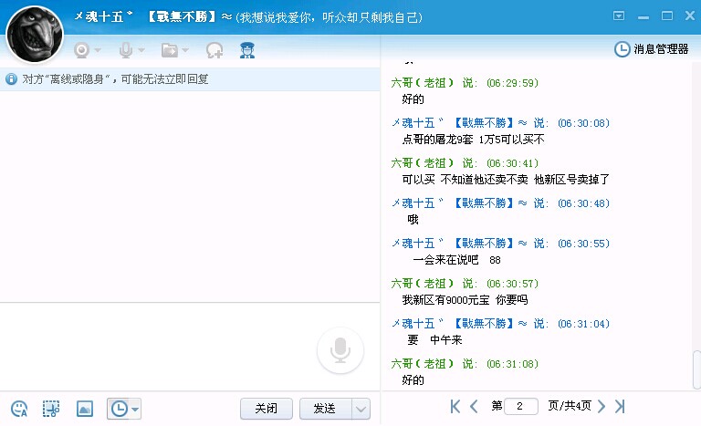Click the create discussion group icon
The image size is (701, 426).
tap(214, 50)
